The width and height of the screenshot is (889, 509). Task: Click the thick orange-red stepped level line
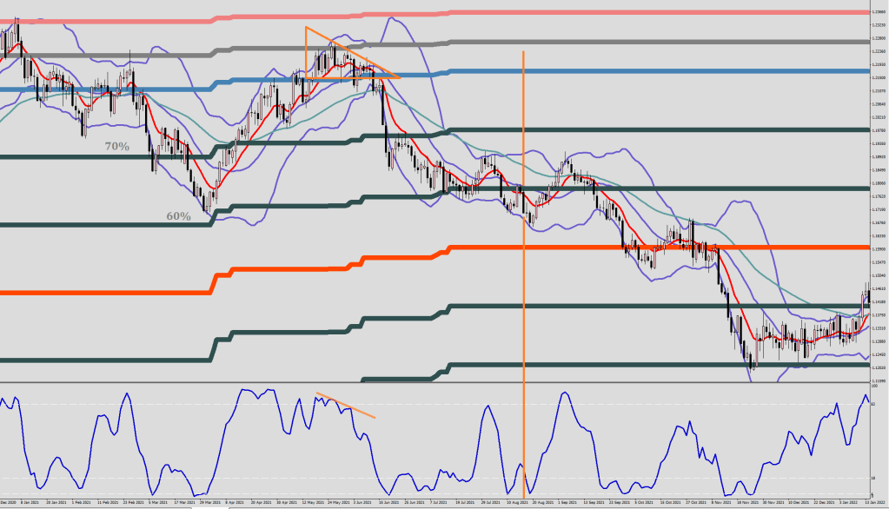[608, 248]
